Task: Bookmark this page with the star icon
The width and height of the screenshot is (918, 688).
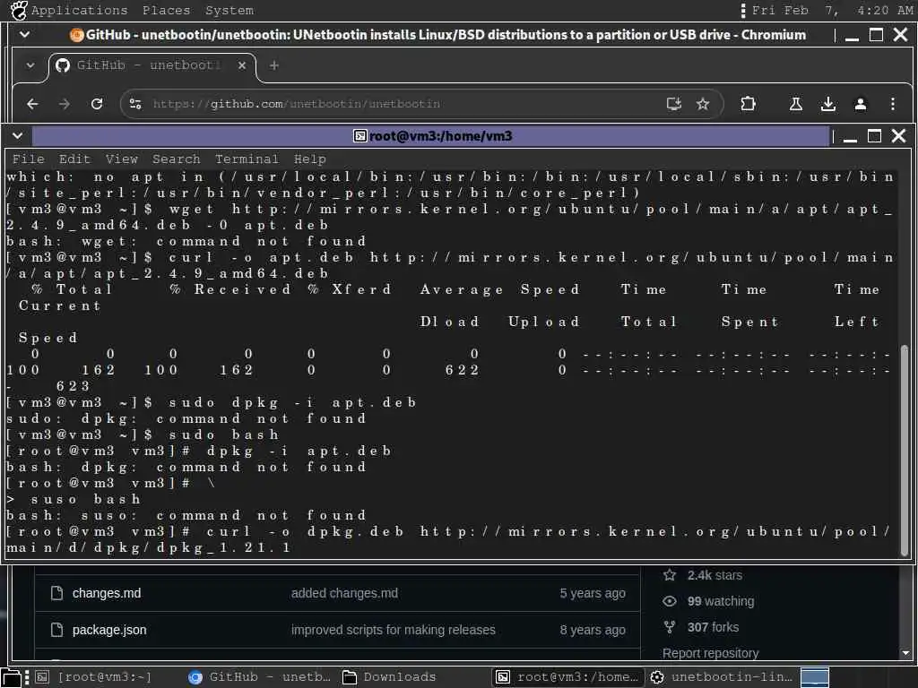Action: click(703, 104)
